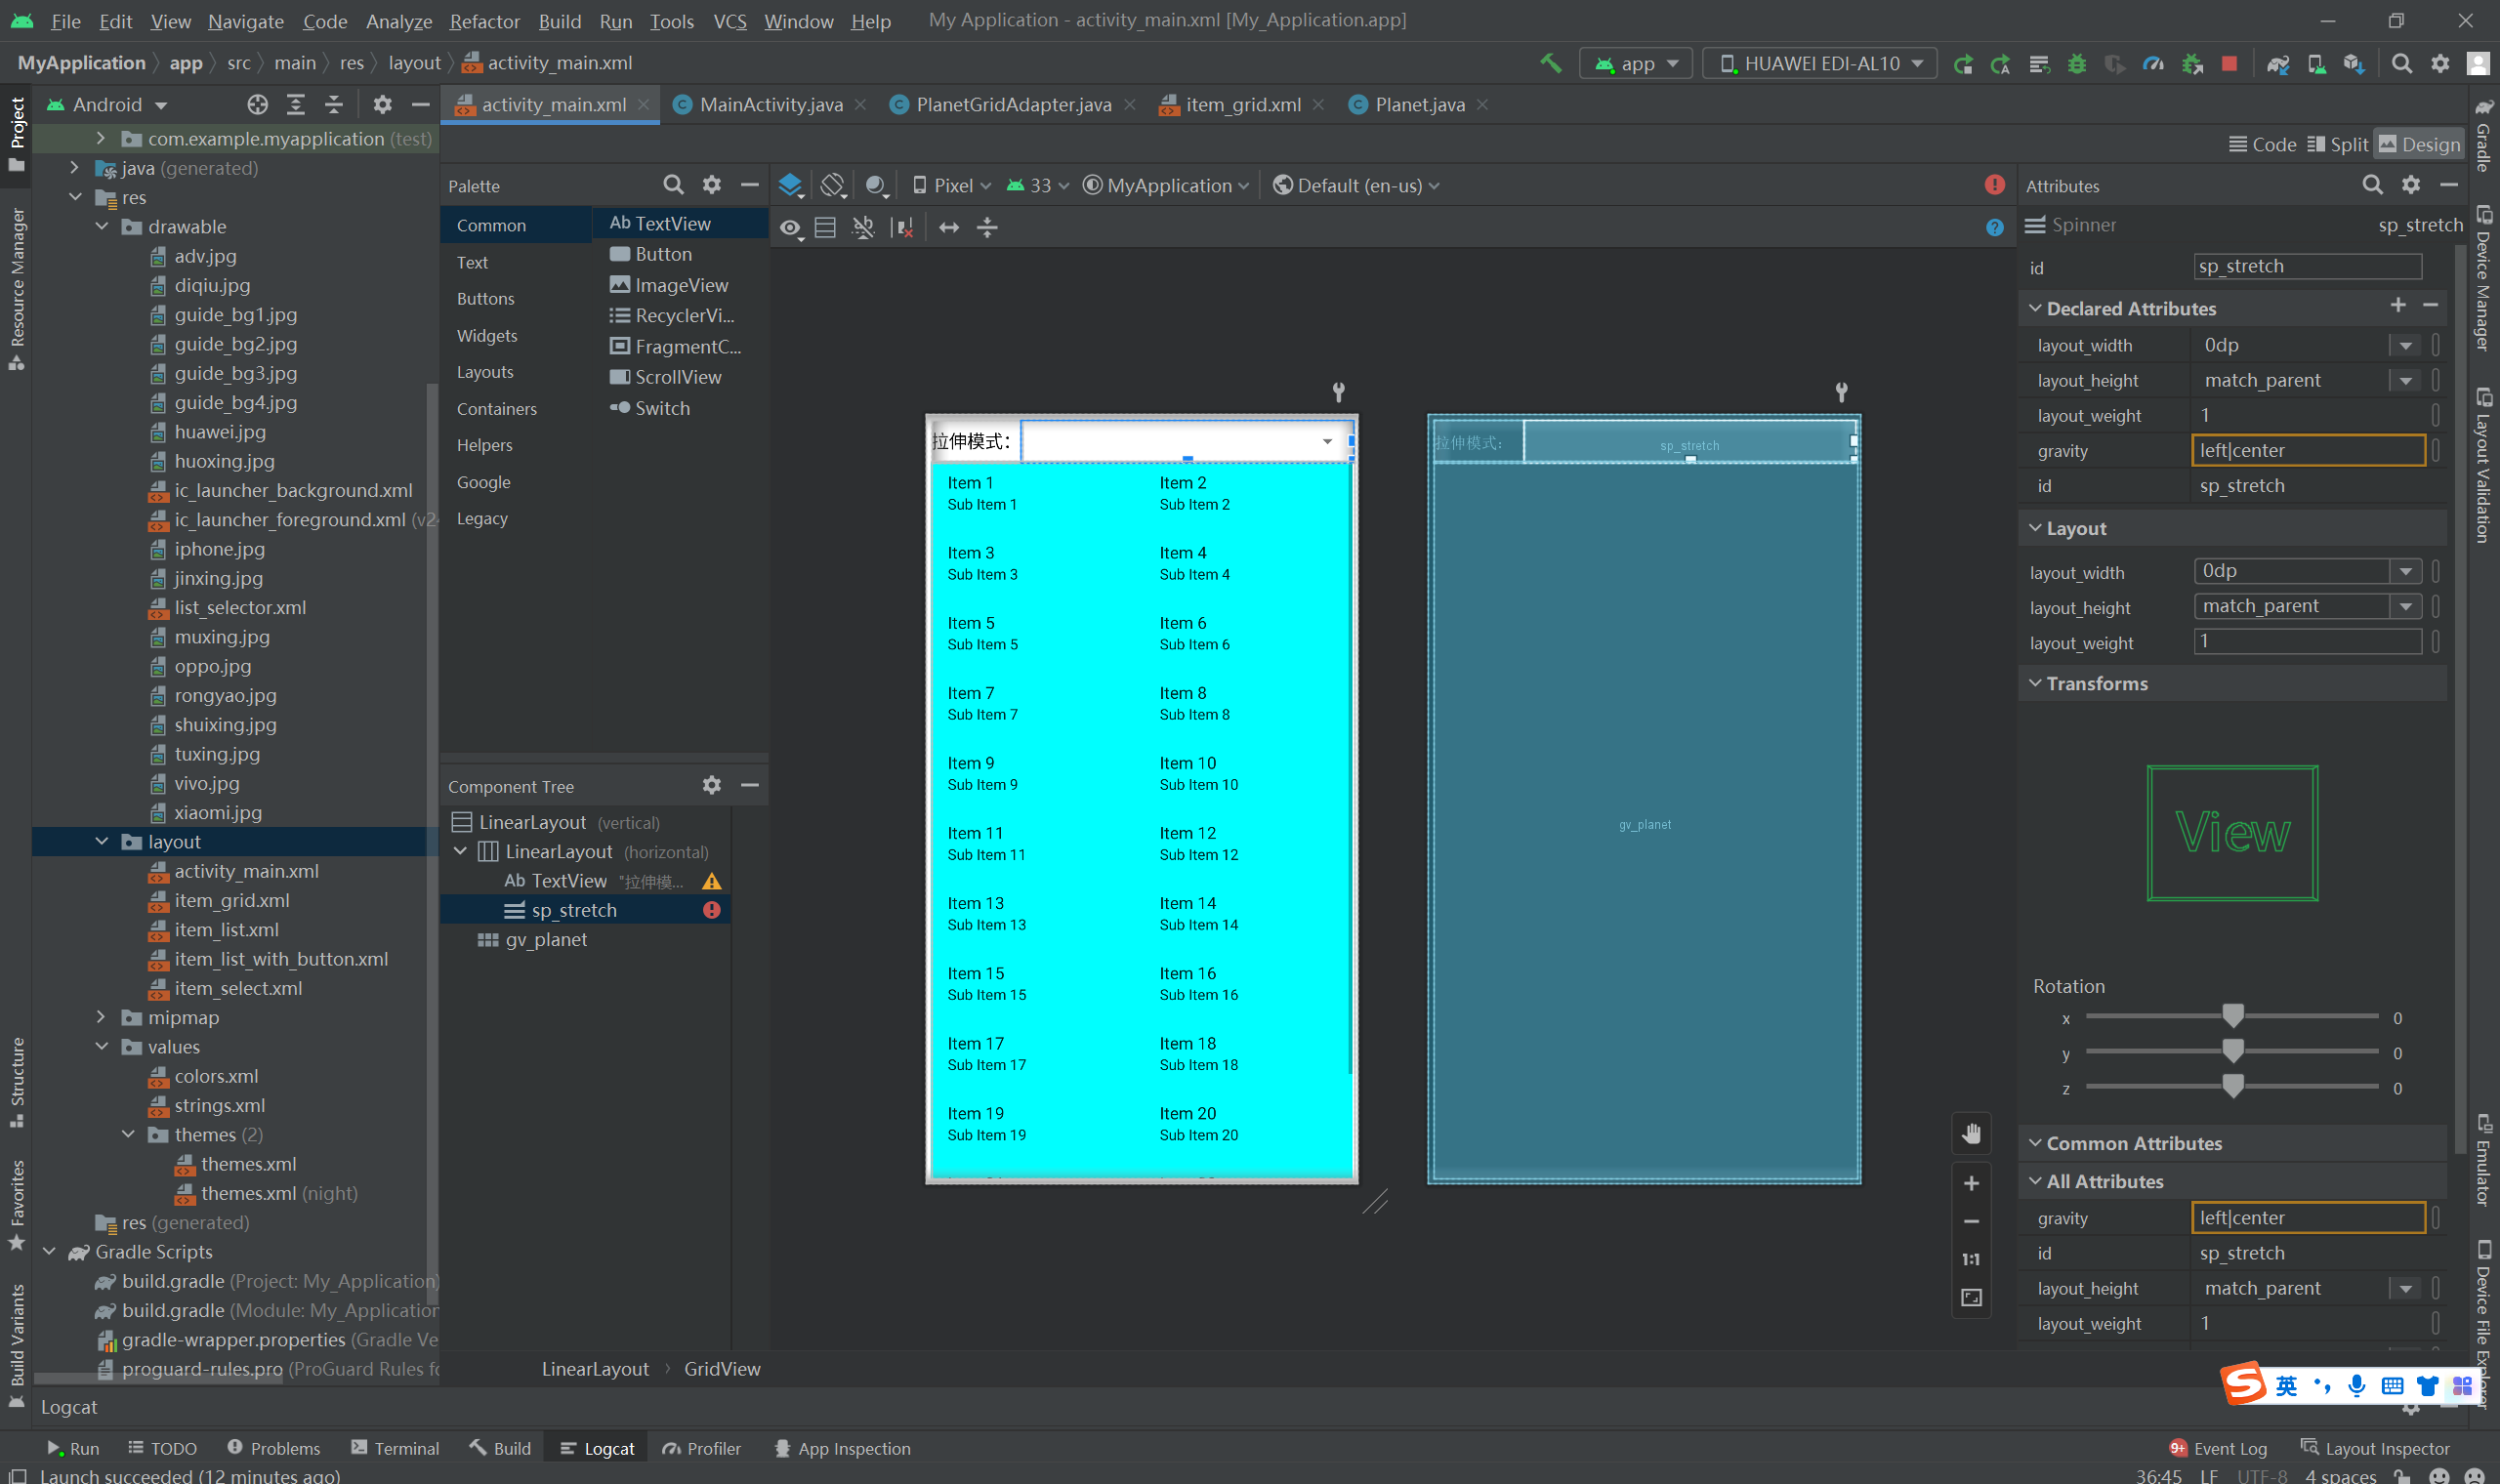Viewport: 2500px width, 1484px height.
Task: Open the Terminal tool window
Action: (395, 1448)
